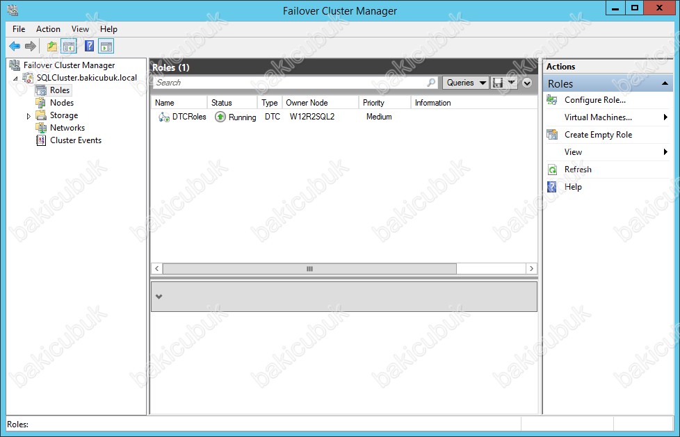Click the Refresh icon in Actions pane
The width and height of the screenshot is (680, 437).
click(x=552, y=170)
